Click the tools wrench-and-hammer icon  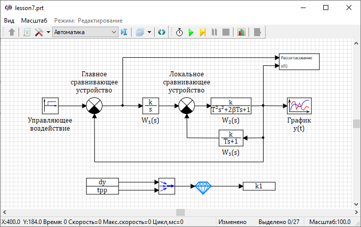(x=39, y=32)
